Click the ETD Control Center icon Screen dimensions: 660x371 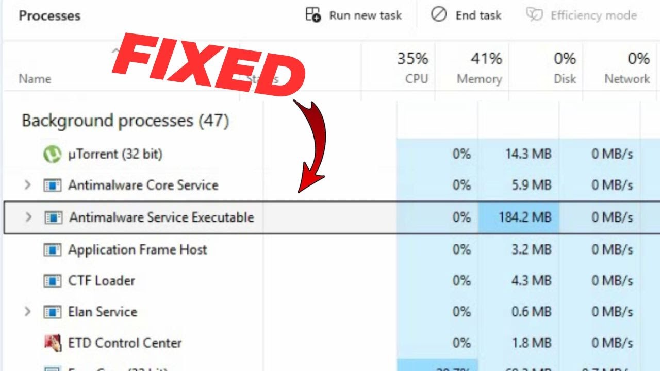(52, 343)
